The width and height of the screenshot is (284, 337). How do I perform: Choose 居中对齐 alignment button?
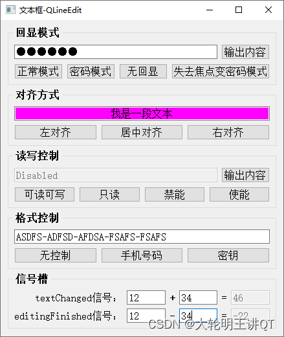[x=142, y=132]
